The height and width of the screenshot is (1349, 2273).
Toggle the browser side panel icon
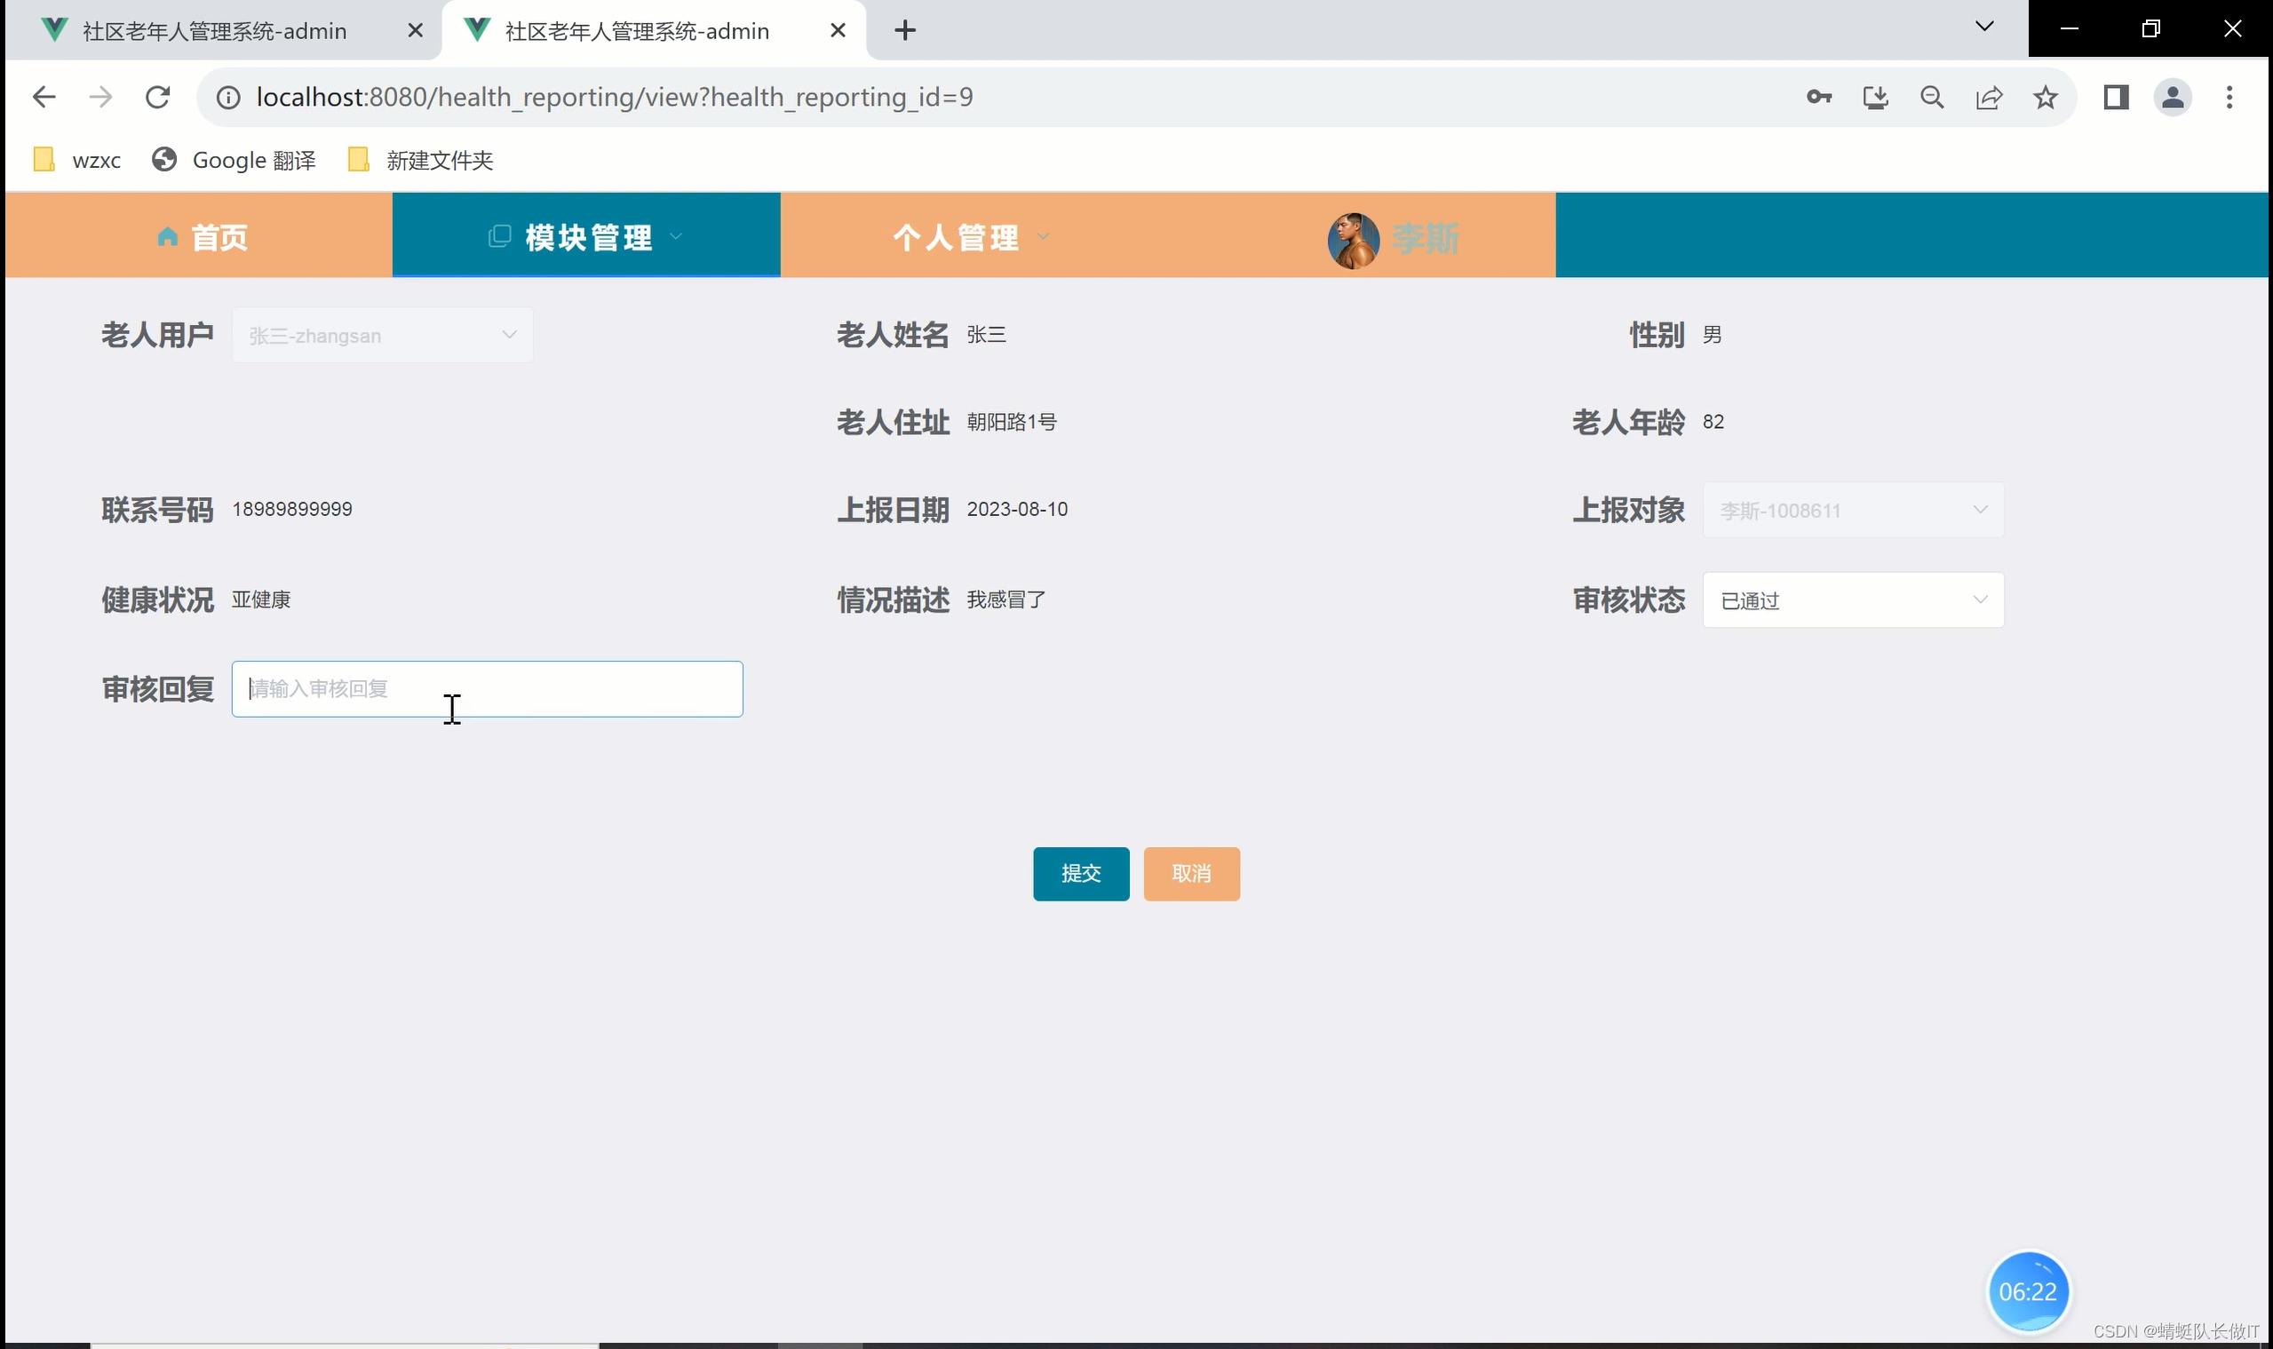pyautogui.click(x=2116, y=98)
